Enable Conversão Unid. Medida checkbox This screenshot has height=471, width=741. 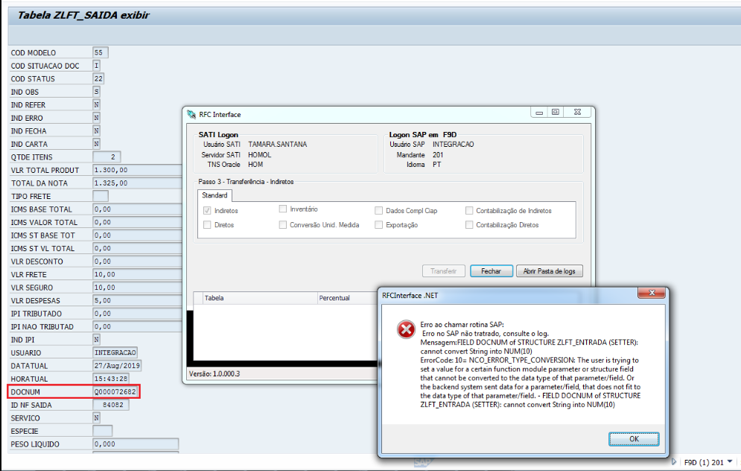click(283, 224)
